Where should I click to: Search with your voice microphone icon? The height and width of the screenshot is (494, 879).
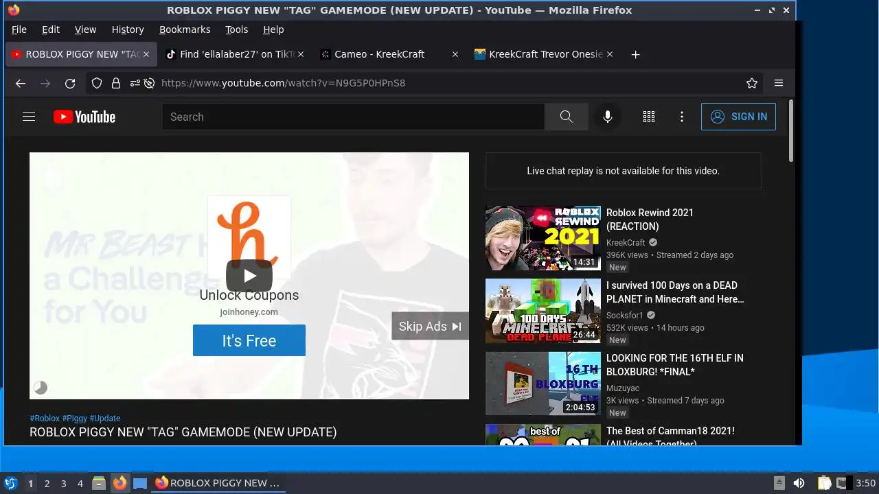pyautogui.click(x=607, y=117)
